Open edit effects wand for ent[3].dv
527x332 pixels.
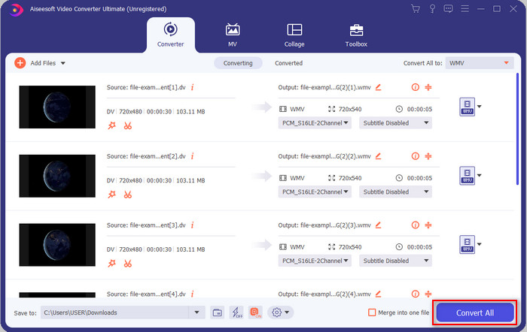click(x=111, y=264)
